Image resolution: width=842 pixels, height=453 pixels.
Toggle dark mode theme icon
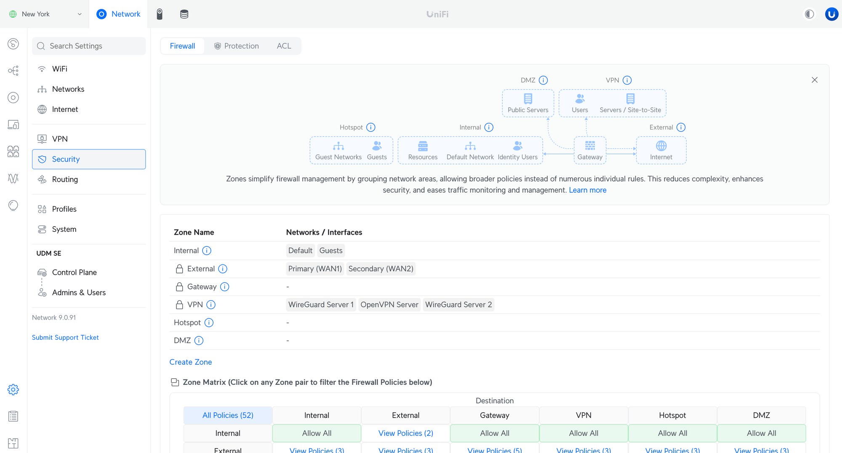[x=809, y=14]
